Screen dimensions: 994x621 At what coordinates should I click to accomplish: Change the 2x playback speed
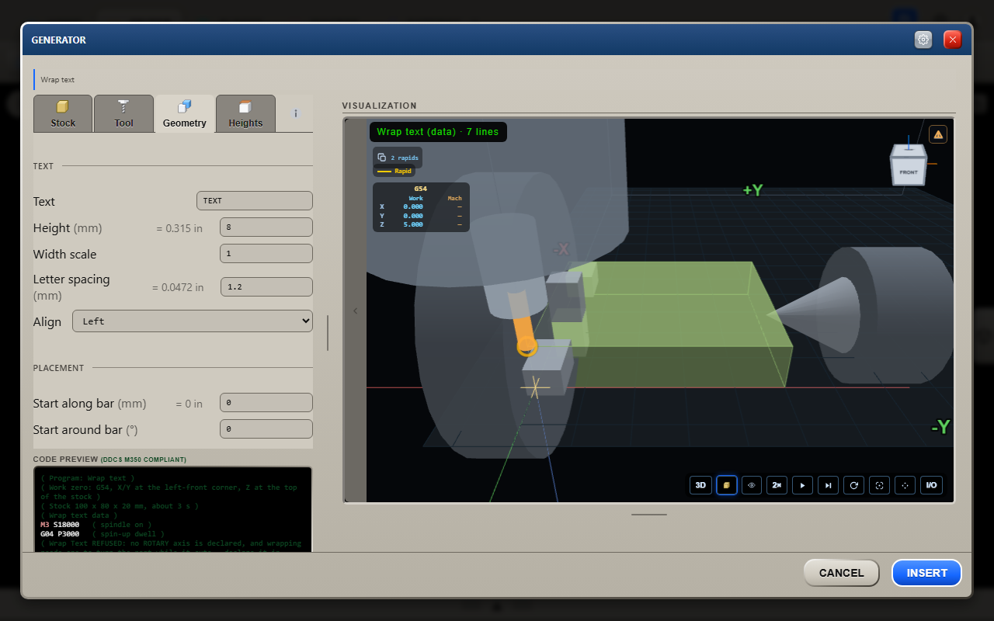[777, 485]
